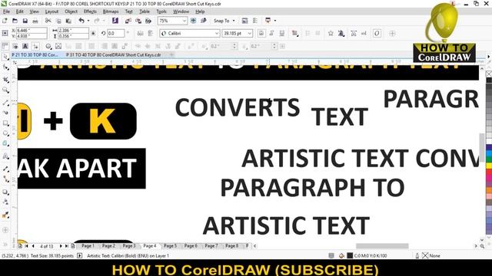Select the Polygon tool in toolbox

5,143
